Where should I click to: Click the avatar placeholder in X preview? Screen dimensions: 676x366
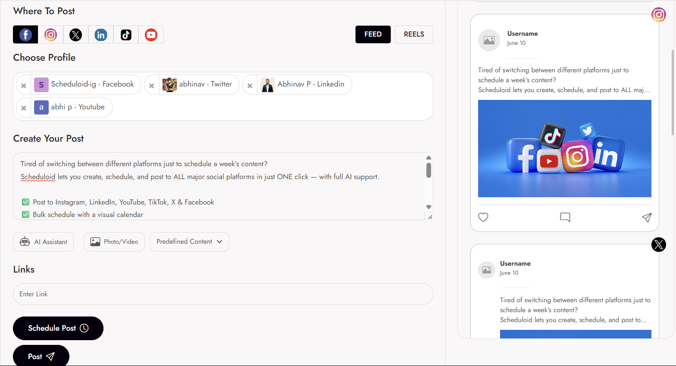pyautogui.click(x=487, y=270)
